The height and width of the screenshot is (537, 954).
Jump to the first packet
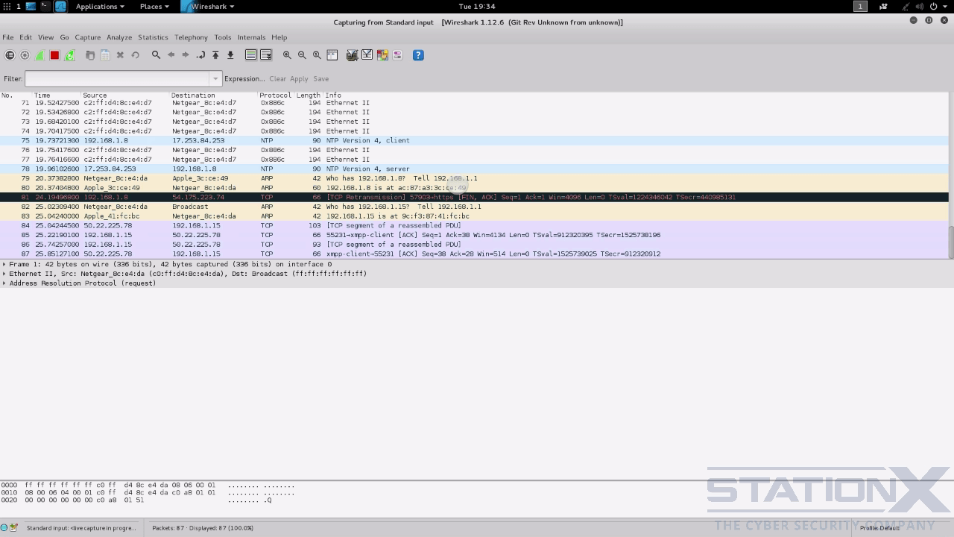point(215,55)
